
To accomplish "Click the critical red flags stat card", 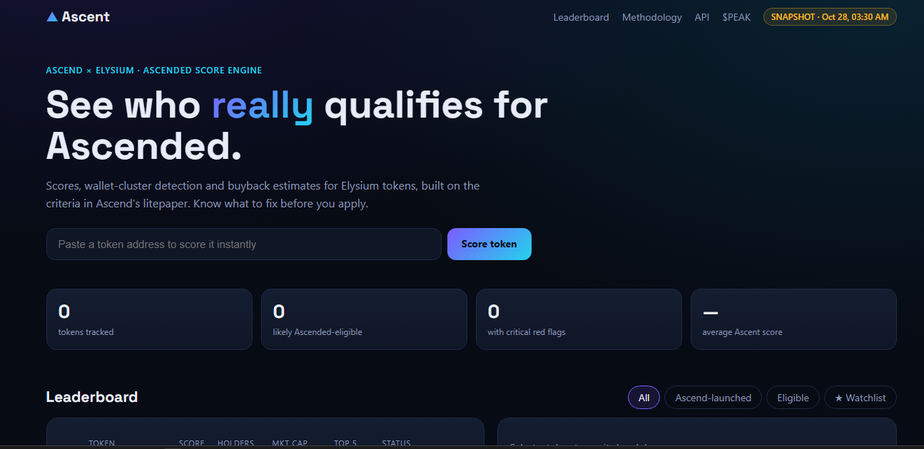I will 579,319.
